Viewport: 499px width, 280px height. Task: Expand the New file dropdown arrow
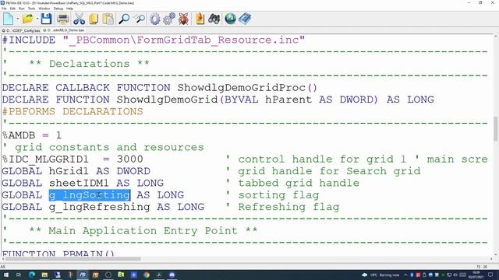(x=18, y=19)
